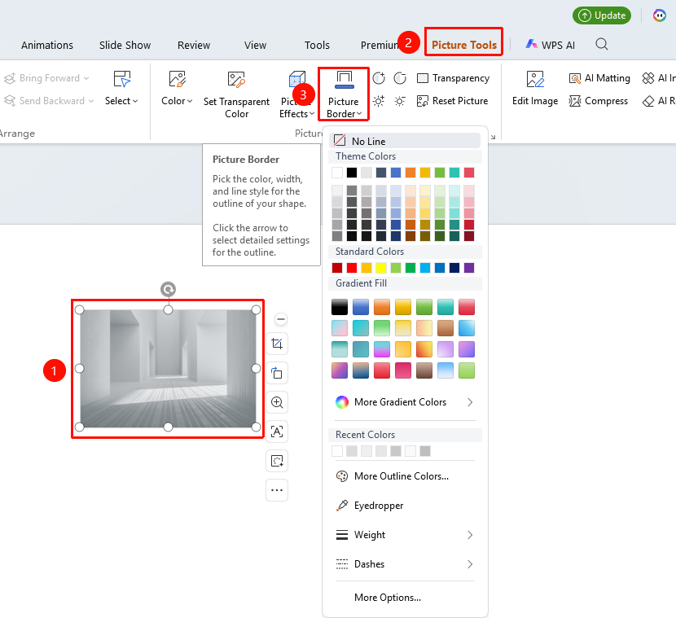Expand the Dashes submenu
Viewport: 676px width, 631px height.
coord(405,564)
